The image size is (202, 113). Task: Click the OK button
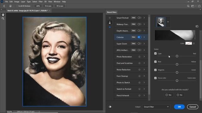click(179, 107)
